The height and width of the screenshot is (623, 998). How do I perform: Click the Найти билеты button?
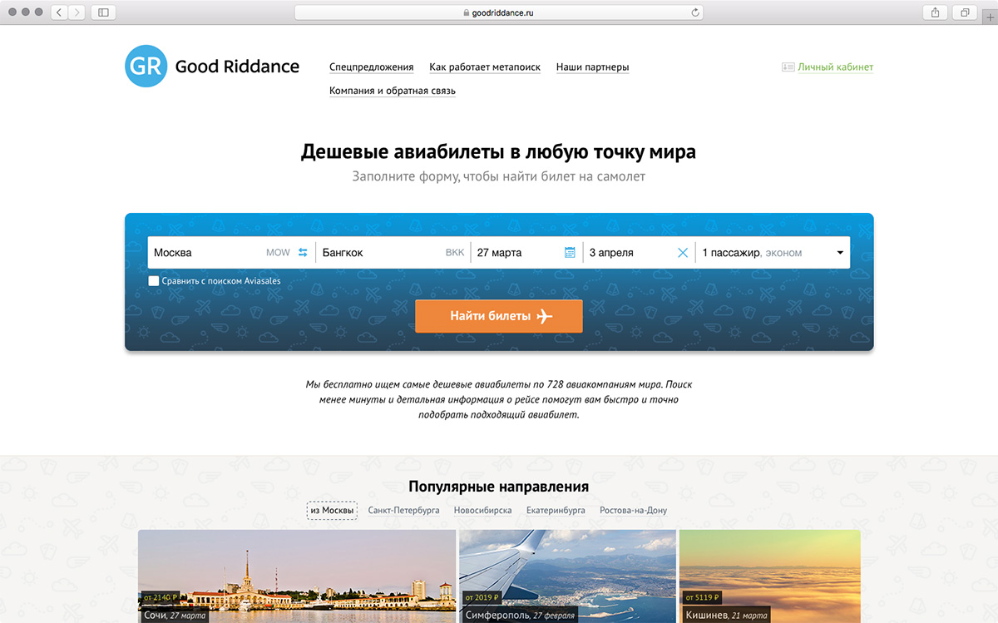[x=499, y=316]
